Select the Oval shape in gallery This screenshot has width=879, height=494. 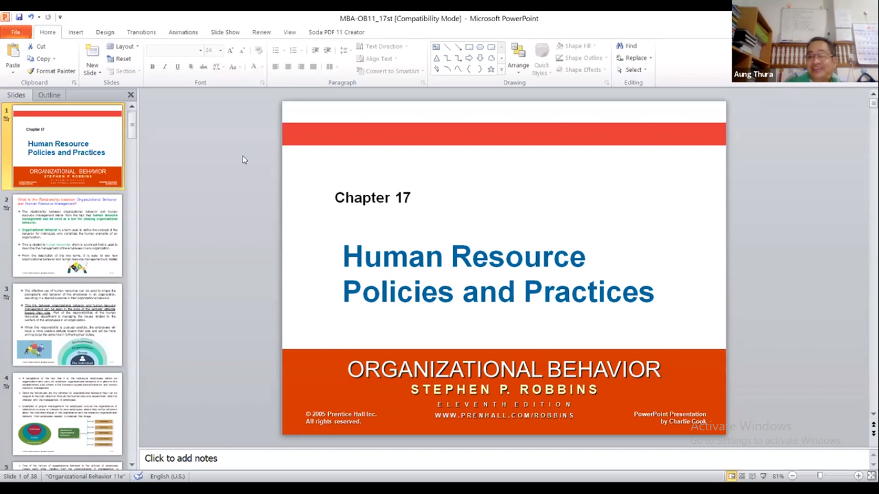pos(480,47)
